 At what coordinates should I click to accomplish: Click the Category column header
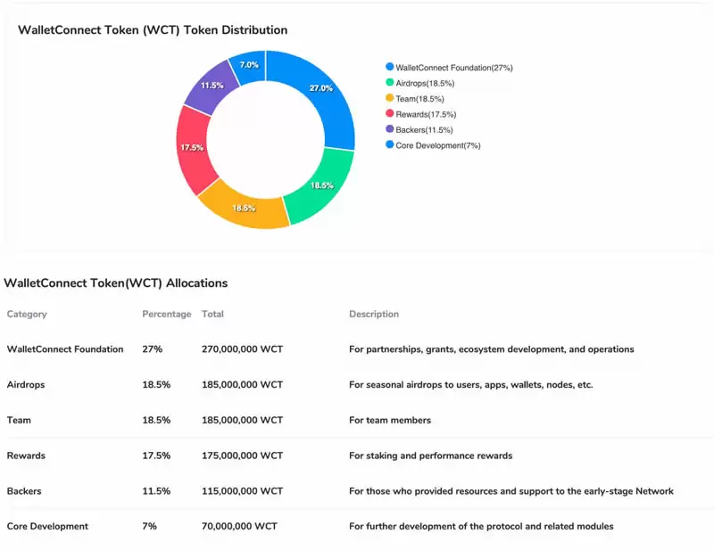pyautogui.click(x=27, y=314)
